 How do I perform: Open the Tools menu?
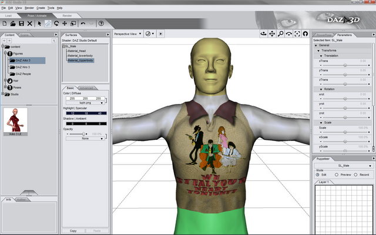pyautogui.click(x=51, y=8)
